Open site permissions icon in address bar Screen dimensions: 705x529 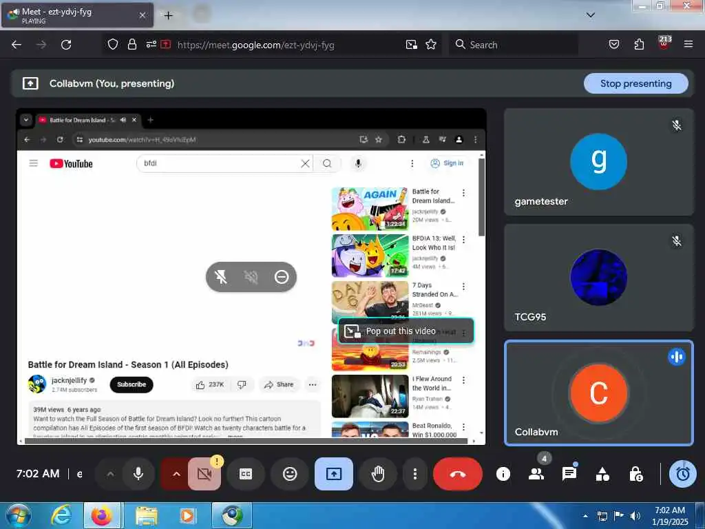151,45
